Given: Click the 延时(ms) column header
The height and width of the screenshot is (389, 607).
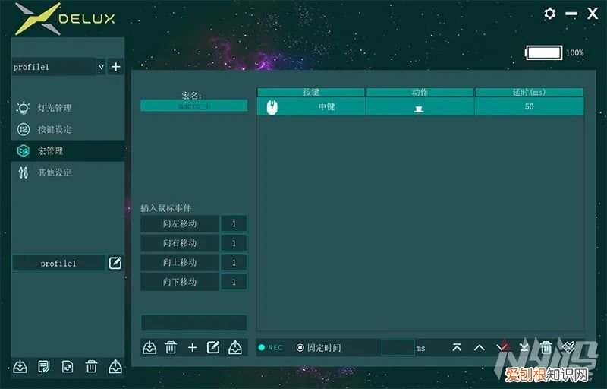Looking at the screenshot, I should click(529, 92).
